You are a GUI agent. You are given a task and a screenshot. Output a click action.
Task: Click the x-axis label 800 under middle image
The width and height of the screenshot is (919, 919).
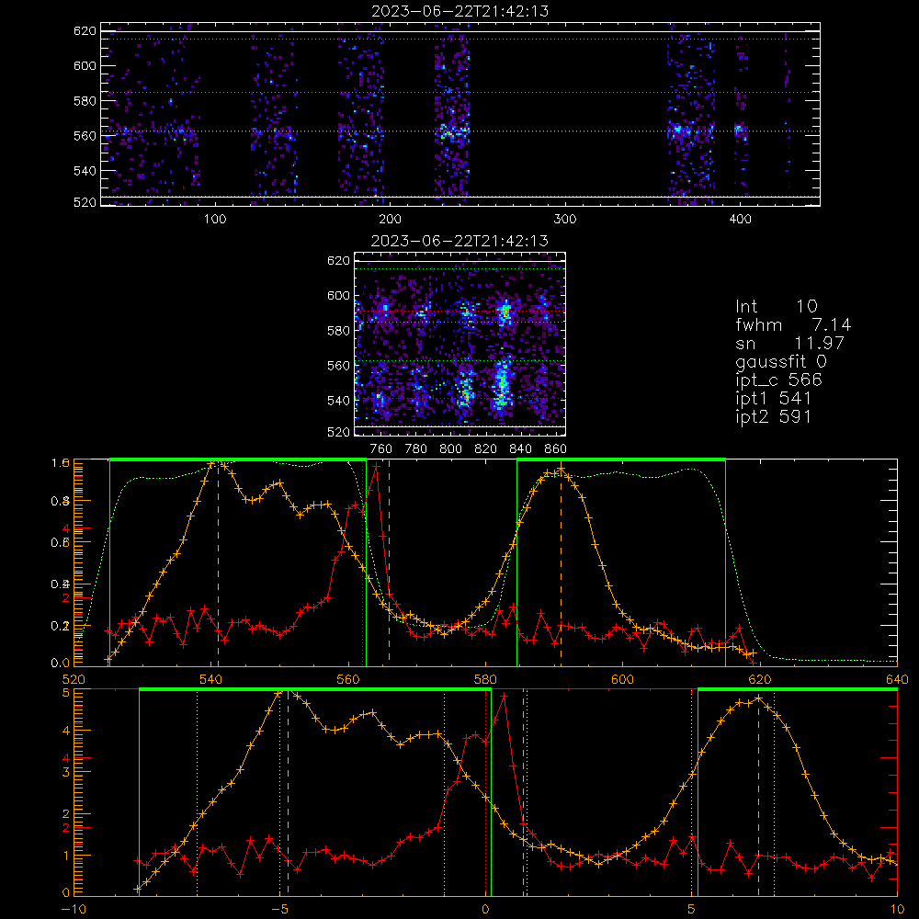(x=450, y=449)
